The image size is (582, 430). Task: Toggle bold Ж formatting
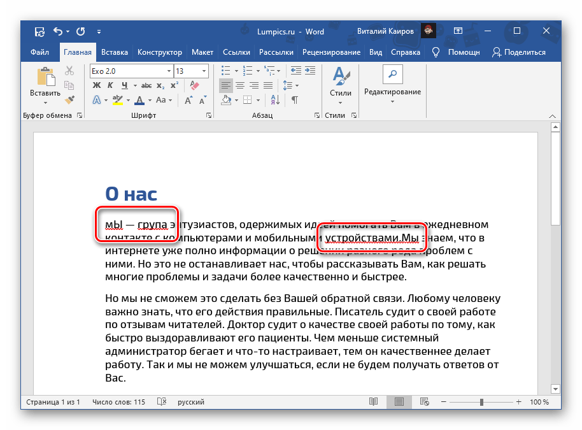[x=97, y=85]
